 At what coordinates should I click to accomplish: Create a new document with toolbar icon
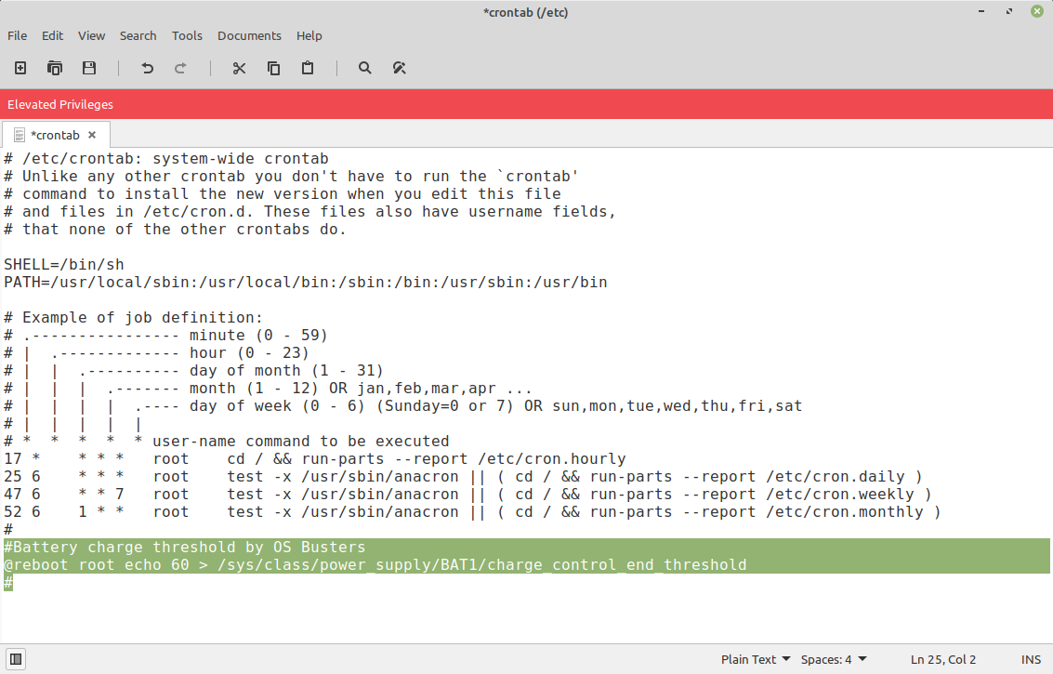pos(20,68)
